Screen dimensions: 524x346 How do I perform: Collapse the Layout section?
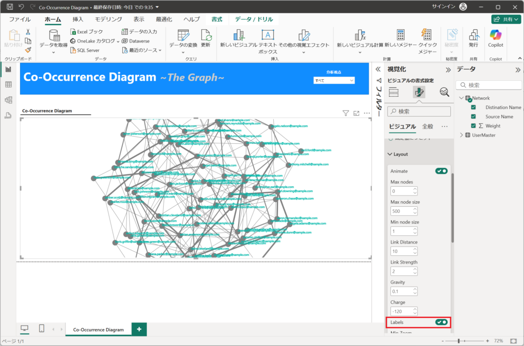pos(389,154)
